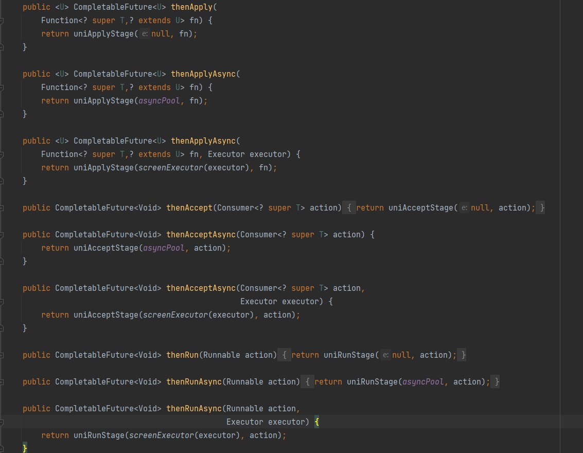
Task: Click thenAcceptAsync name on line ending 'action,'
Action: pyautogui.click(x=201, y=288)
